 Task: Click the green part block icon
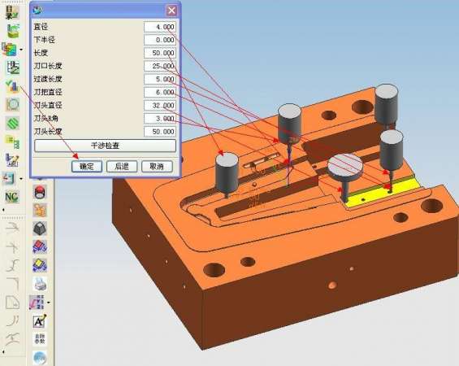(x=12, y=32)
